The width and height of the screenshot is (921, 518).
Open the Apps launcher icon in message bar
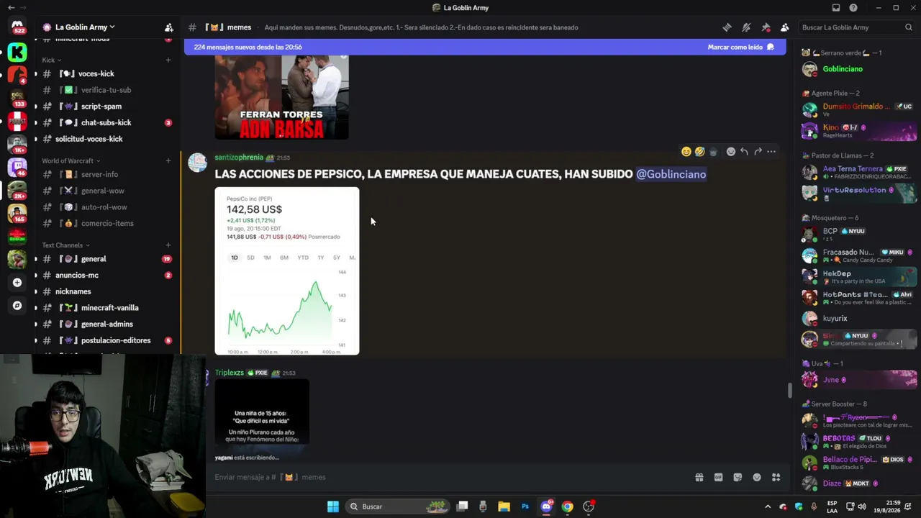click(x=776, y=477)
